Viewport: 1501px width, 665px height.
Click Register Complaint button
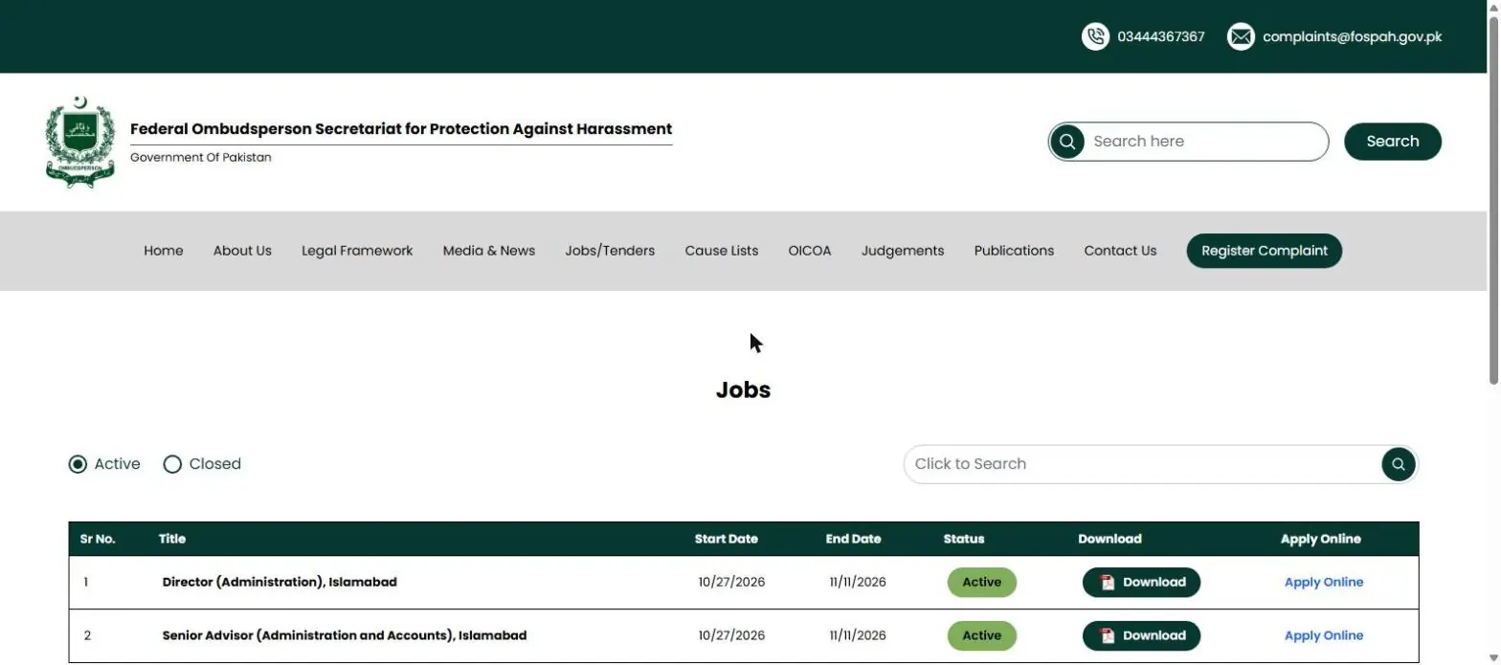pos(1265,251)
